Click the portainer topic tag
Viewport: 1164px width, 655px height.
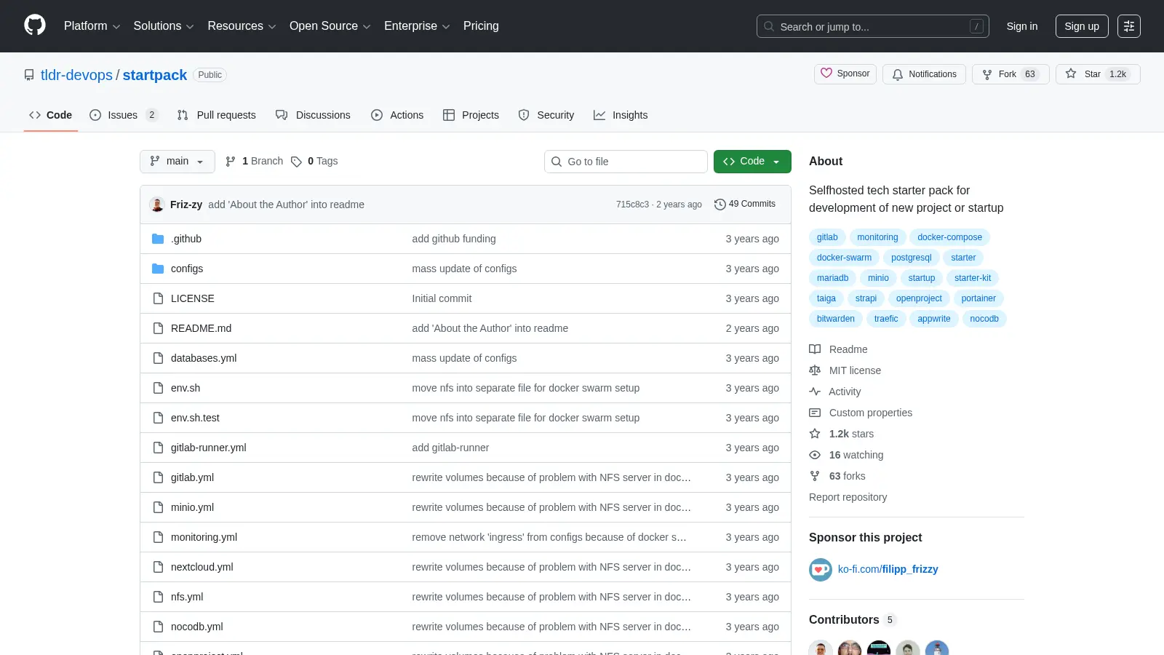point(978,298)
